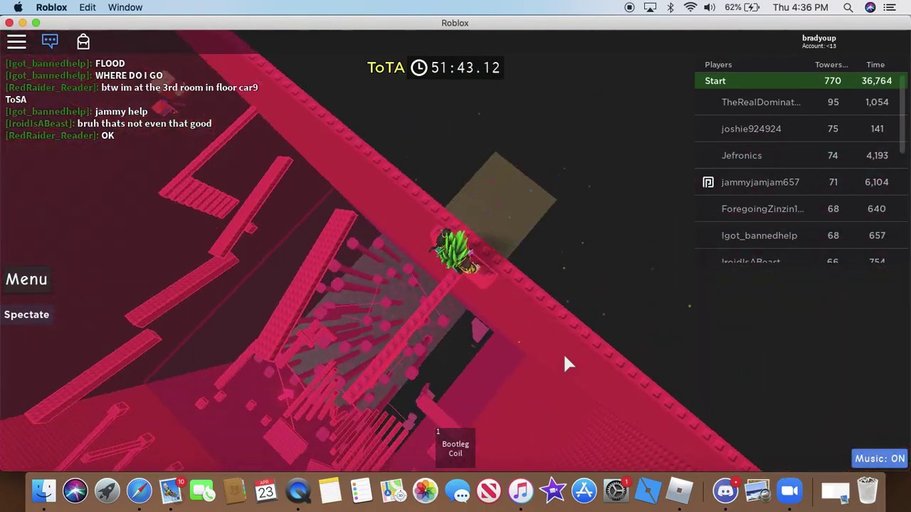Click the green spiky player avatar
Image resolution: width=911 pixels, height=512 pixels.
[456, 251]
